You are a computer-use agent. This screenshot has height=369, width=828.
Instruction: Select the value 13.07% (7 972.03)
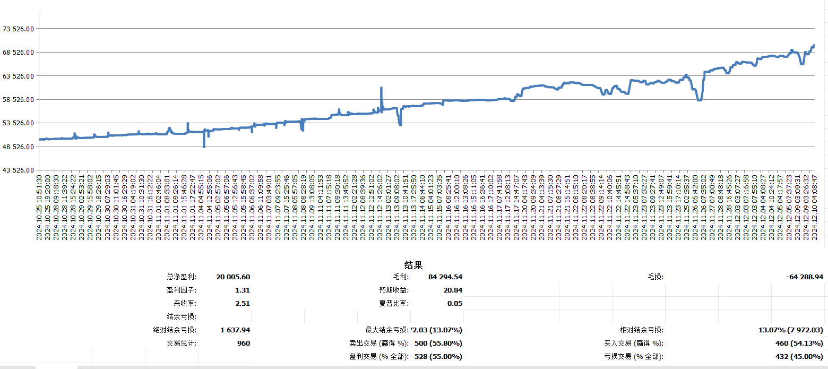[x=791, y=330]
